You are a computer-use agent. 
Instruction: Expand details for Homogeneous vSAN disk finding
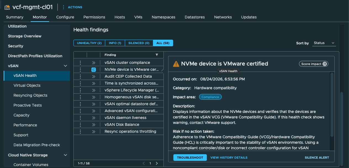pos(94,97)
